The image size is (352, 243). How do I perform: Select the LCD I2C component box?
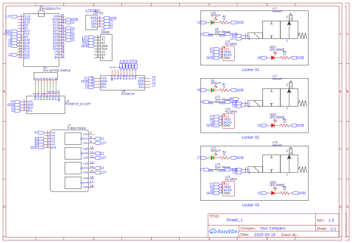[91, 22]
